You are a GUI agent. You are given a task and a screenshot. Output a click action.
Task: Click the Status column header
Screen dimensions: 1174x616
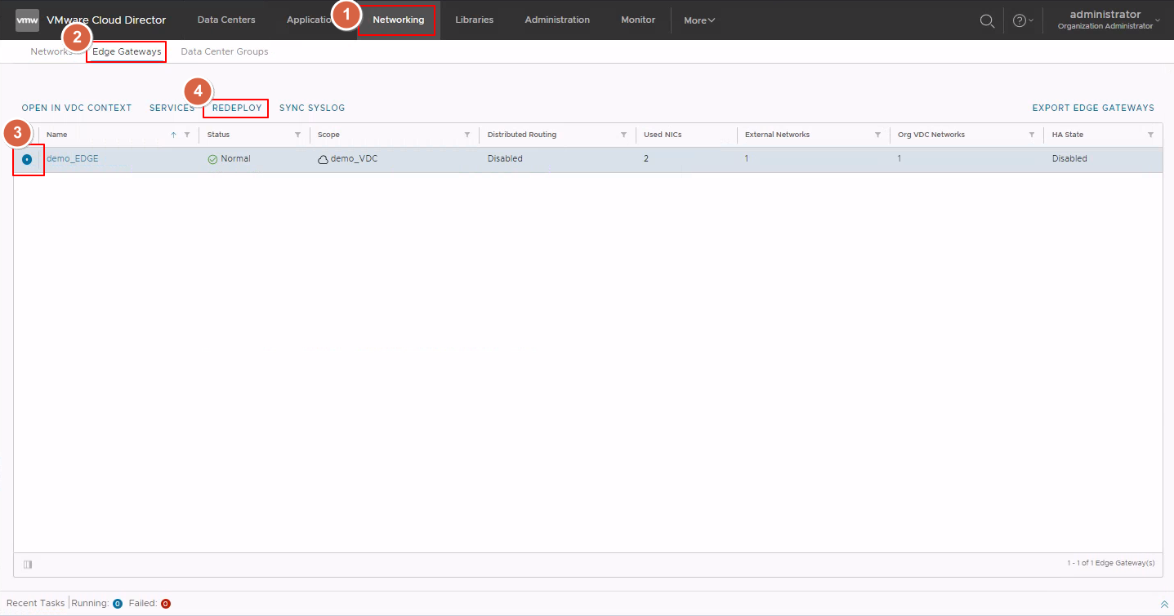[218, 135]
